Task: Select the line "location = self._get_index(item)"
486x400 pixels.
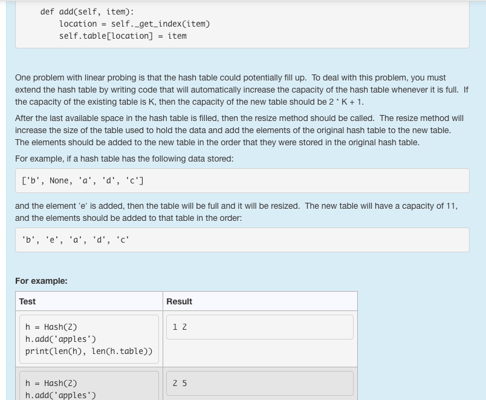Action: [x=134, y=24]
